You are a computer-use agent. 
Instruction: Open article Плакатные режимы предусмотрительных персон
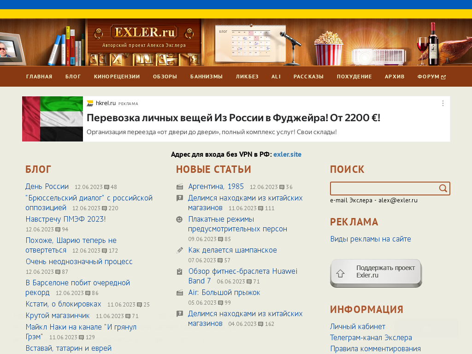click(x=237, y=224)
